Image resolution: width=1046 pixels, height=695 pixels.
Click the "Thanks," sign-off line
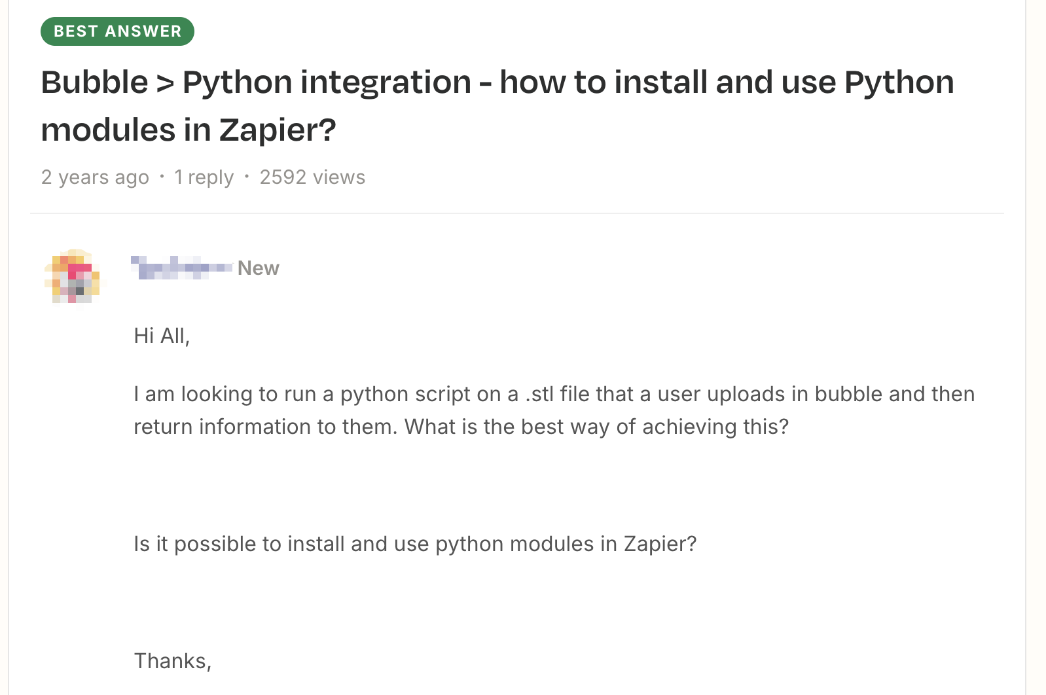point(173,661)
